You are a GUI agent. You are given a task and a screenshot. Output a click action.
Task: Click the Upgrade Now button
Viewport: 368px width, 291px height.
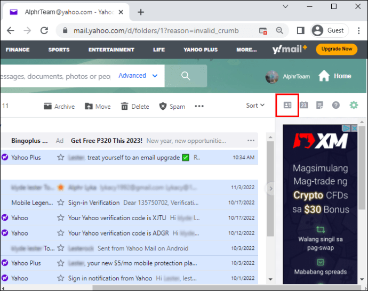(337, 49)
